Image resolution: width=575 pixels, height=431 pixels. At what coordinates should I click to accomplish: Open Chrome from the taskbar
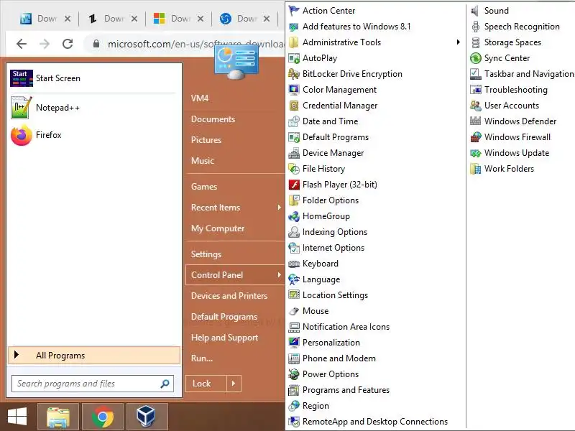click(103, 417)
